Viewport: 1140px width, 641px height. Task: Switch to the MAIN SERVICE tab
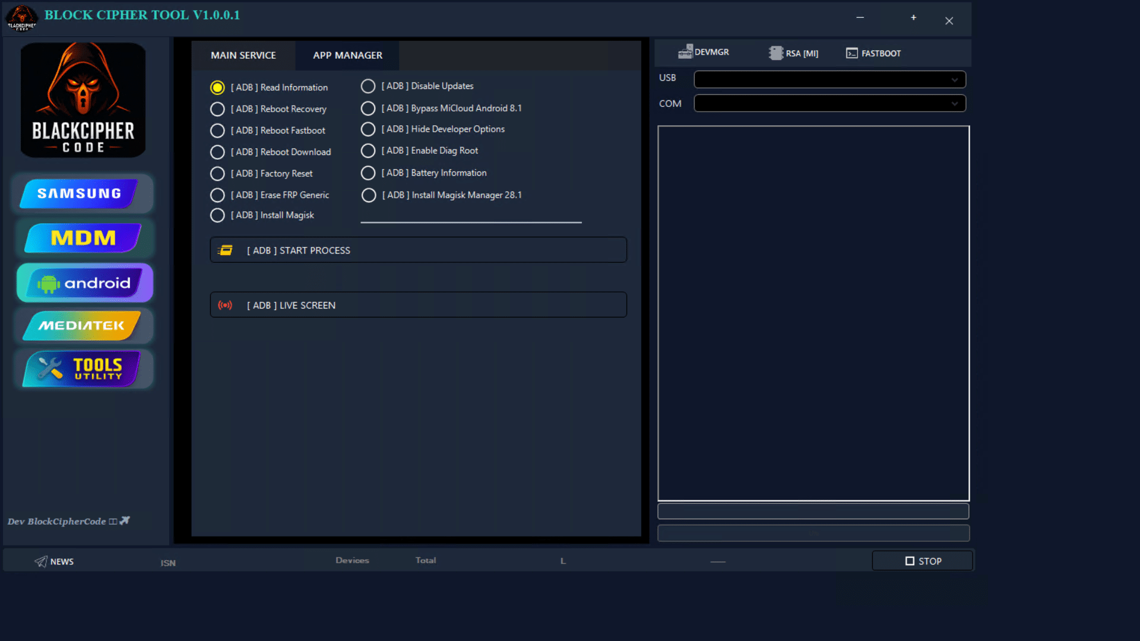click(243, 55)
